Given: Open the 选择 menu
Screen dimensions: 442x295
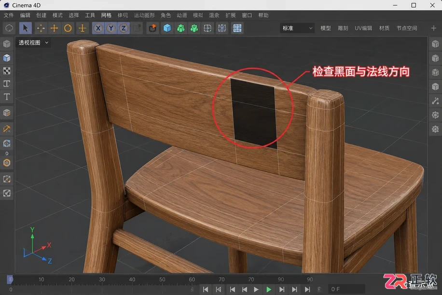Looking at the screenshot, I should (x=73, y=15).
